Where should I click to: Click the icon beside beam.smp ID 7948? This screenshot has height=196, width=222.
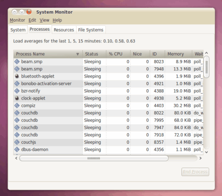[x=17, y=69]
